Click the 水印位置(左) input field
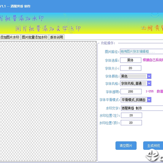This screenshot has width=163, height=163. 131,115
